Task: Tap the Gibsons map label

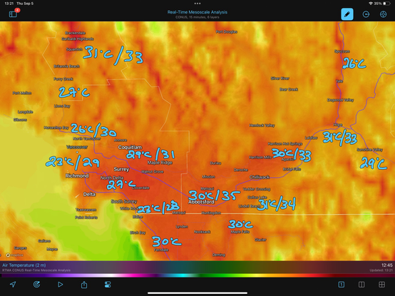Action: 20,120
